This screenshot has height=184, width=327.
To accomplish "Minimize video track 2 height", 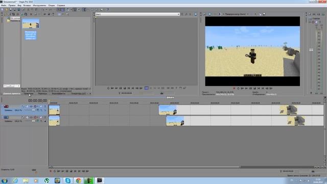I will coord(2,117).
